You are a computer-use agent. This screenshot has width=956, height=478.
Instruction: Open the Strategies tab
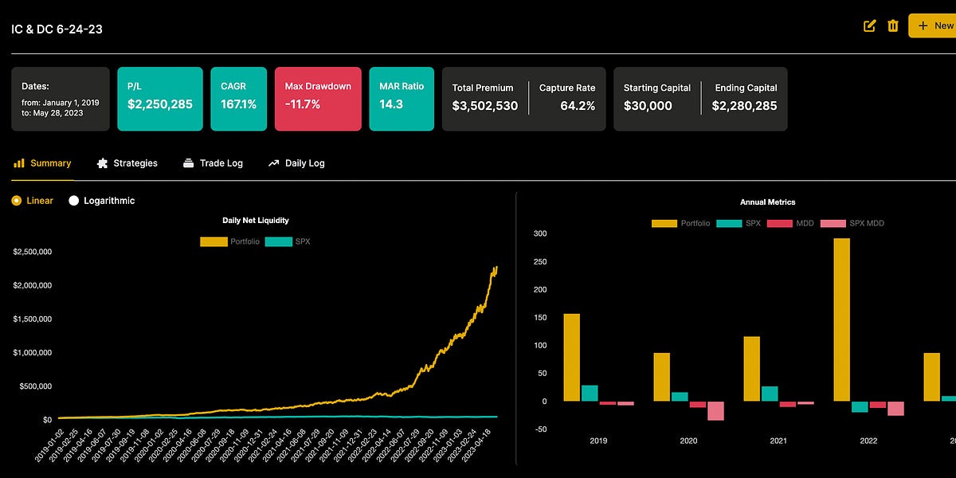click(127, 163)
